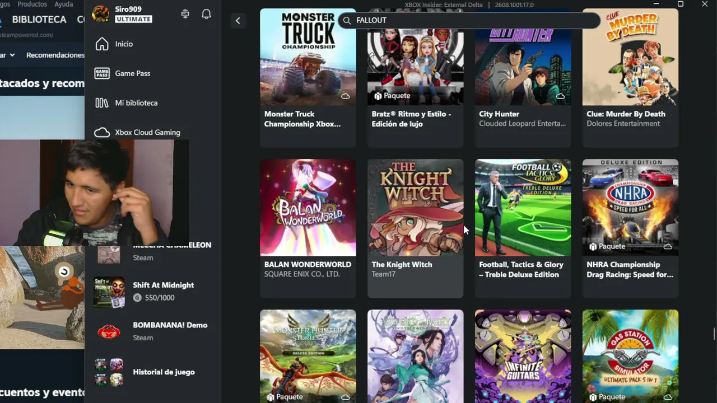This screenshot has width=717, height=403.
Task: Click the magnifier icon in the search box
Action: pyautogui.click(x=347, y=21)
